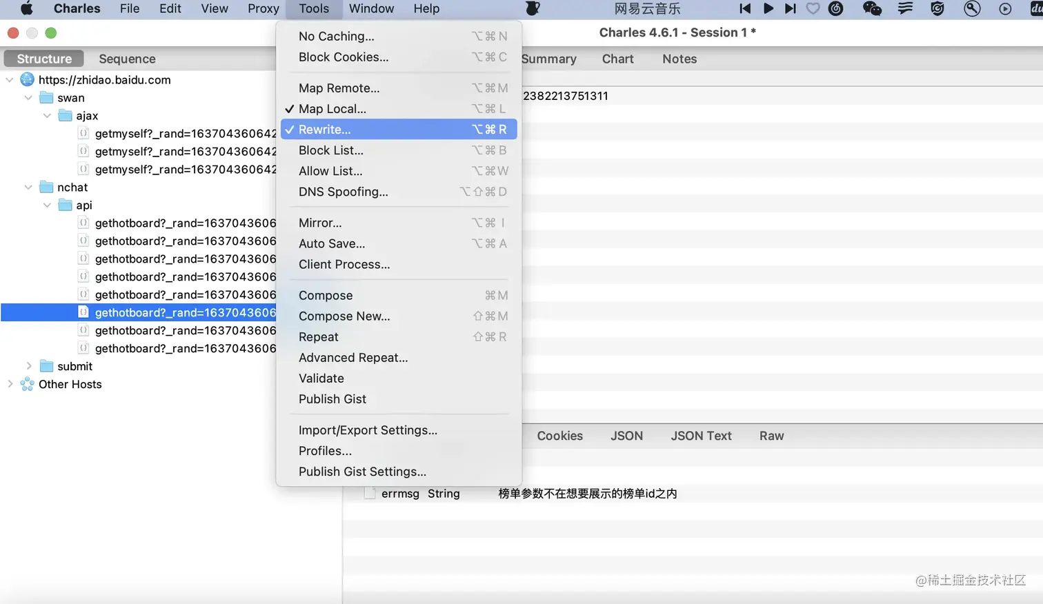Image resolution: width=1043 pixels, height=604 pixels.
Task: Collapse the nchat folder chevron
Action: (x=28, y=187)
